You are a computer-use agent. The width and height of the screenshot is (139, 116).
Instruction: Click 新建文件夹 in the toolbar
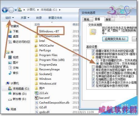pyautogui.click(x=55, y=18)
